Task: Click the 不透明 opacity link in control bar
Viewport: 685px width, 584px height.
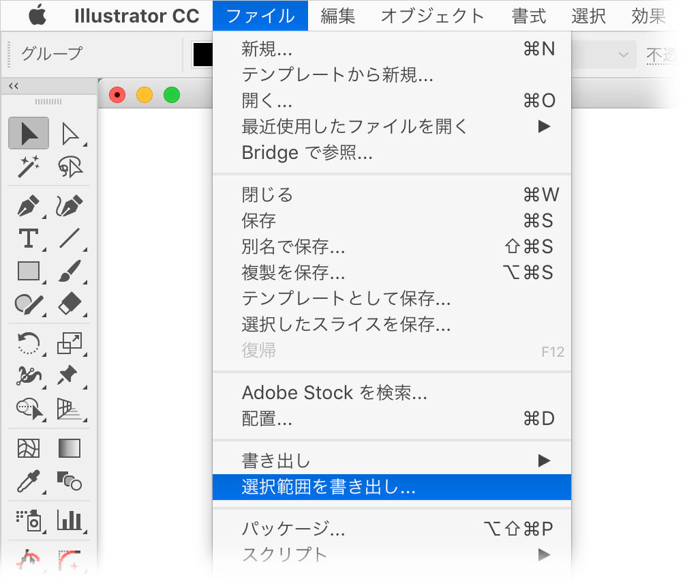Action: tap(663, 55)
